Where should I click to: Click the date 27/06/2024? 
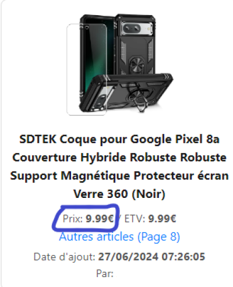[x=128, y=257]
